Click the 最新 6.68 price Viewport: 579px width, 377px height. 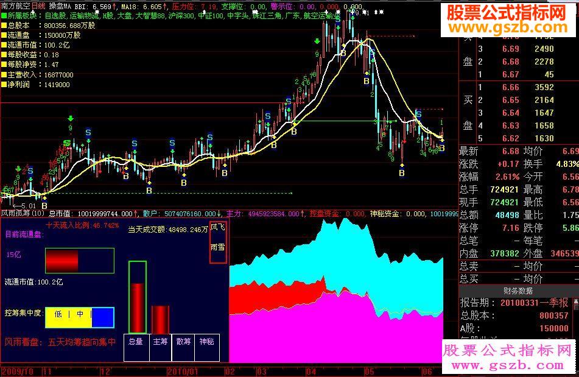pos(510,151)
